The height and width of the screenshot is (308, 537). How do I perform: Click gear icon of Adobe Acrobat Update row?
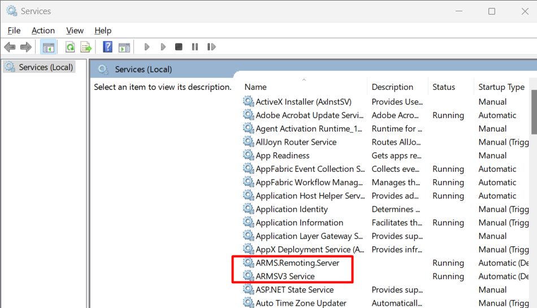pos(248,115)
